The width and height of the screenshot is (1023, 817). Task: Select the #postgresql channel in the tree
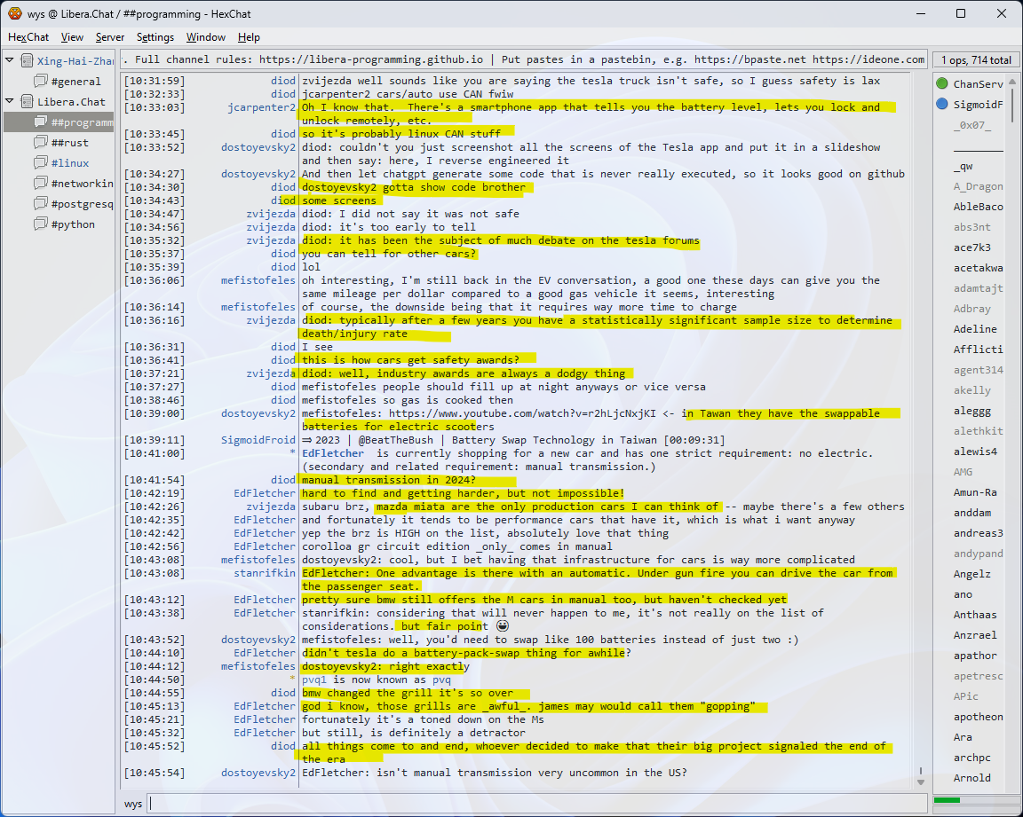click(x=82, y=204)
